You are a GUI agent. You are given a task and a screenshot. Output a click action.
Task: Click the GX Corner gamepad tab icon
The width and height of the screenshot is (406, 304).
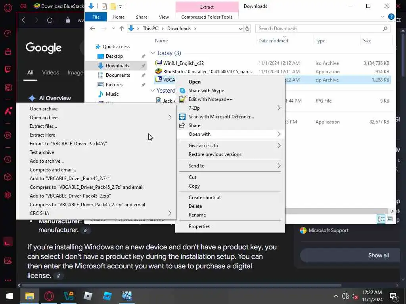click(23, 6)
